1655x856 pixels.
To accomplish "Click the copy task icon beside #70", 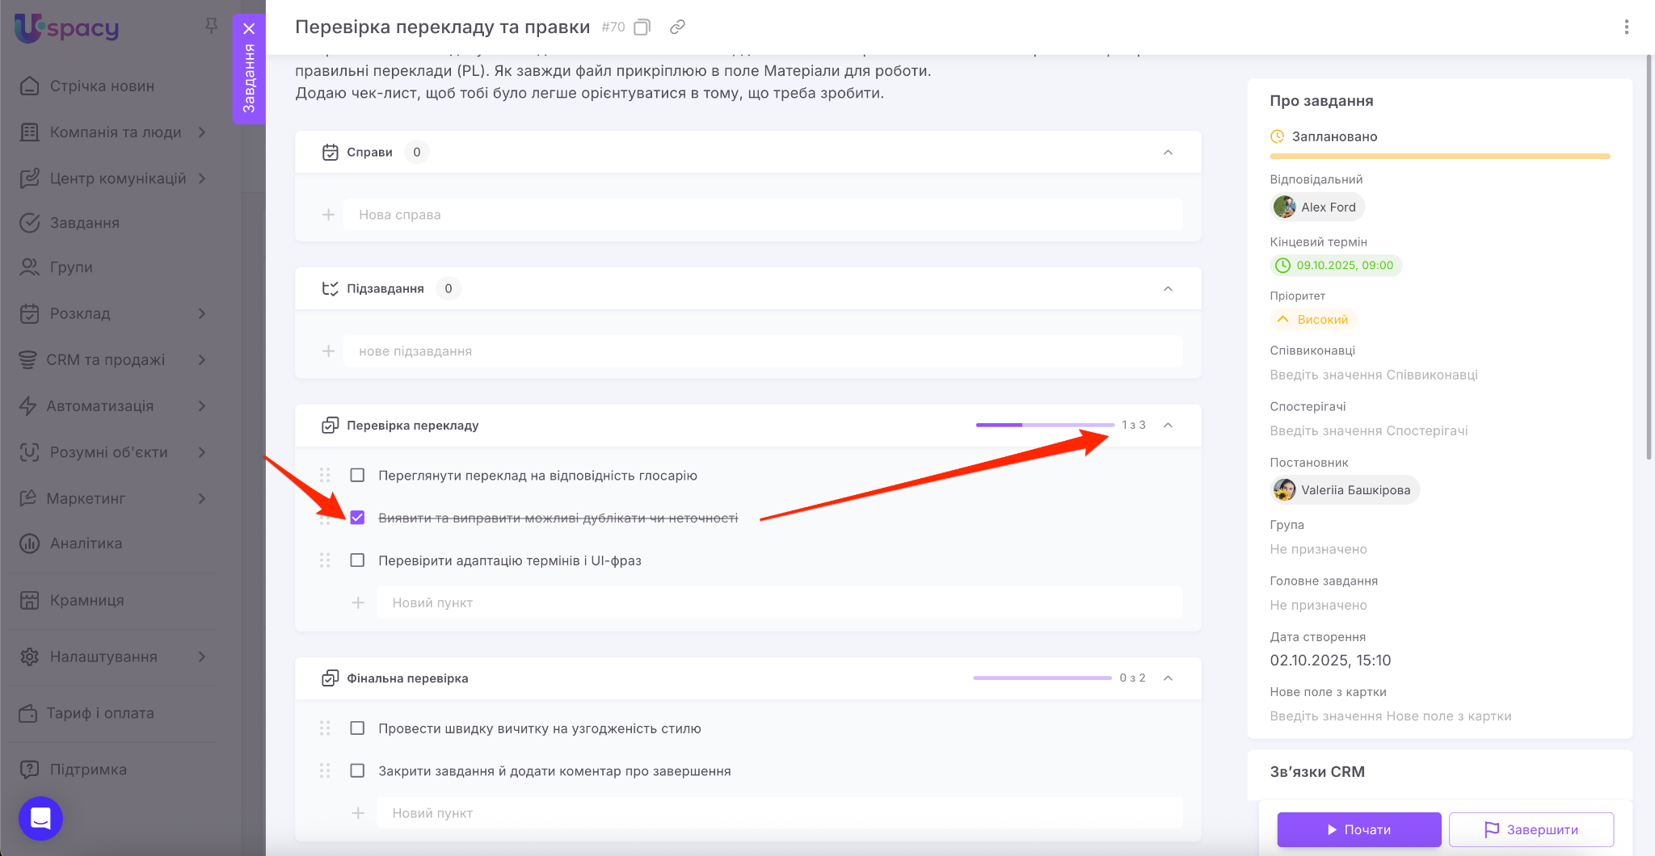I will point(642,27).
